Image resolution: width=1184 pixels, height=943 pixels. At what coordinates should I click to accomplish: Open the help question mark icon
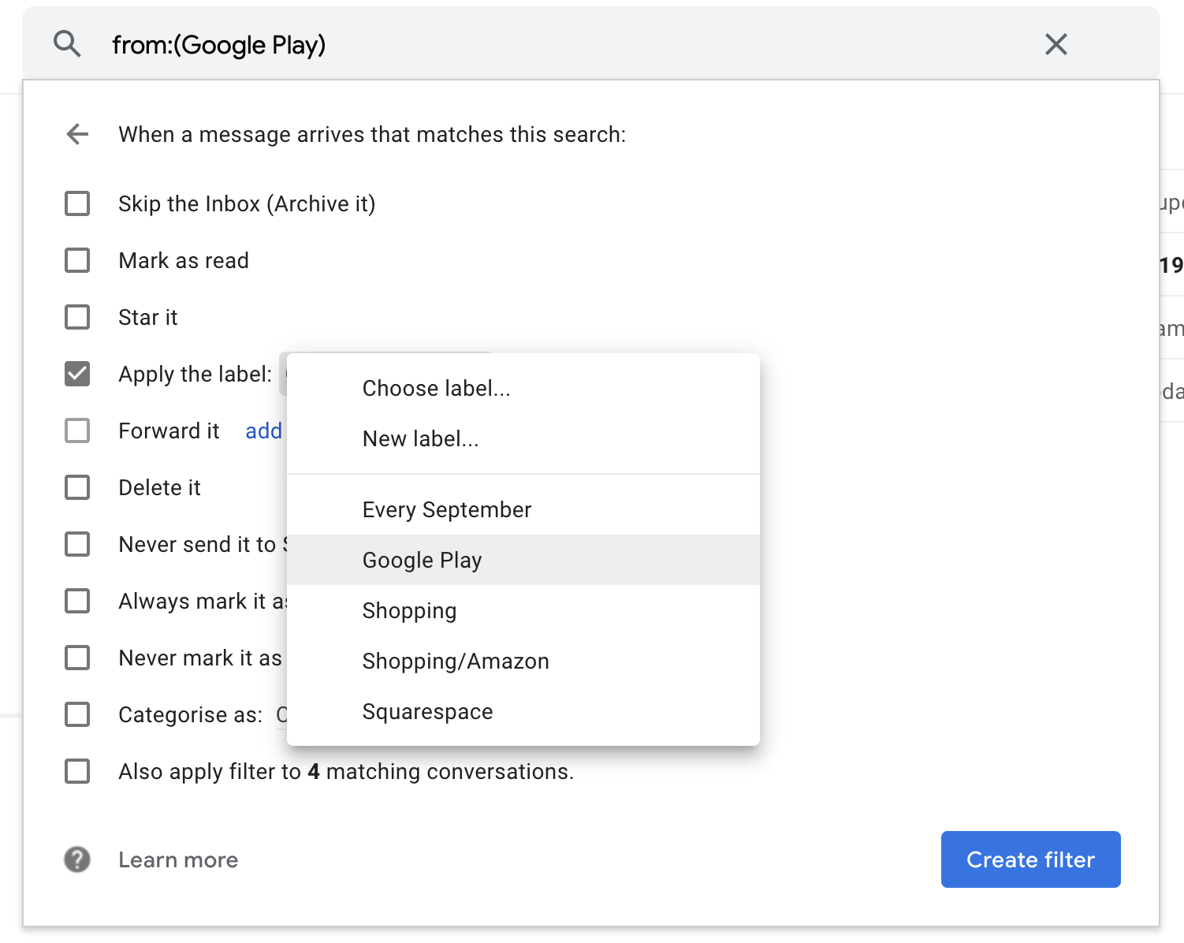[77, 859]
